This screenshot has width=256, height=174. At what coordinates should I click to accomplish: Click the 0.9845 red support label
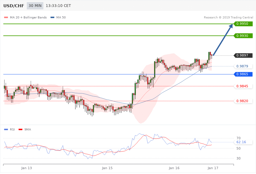[243, 86]
